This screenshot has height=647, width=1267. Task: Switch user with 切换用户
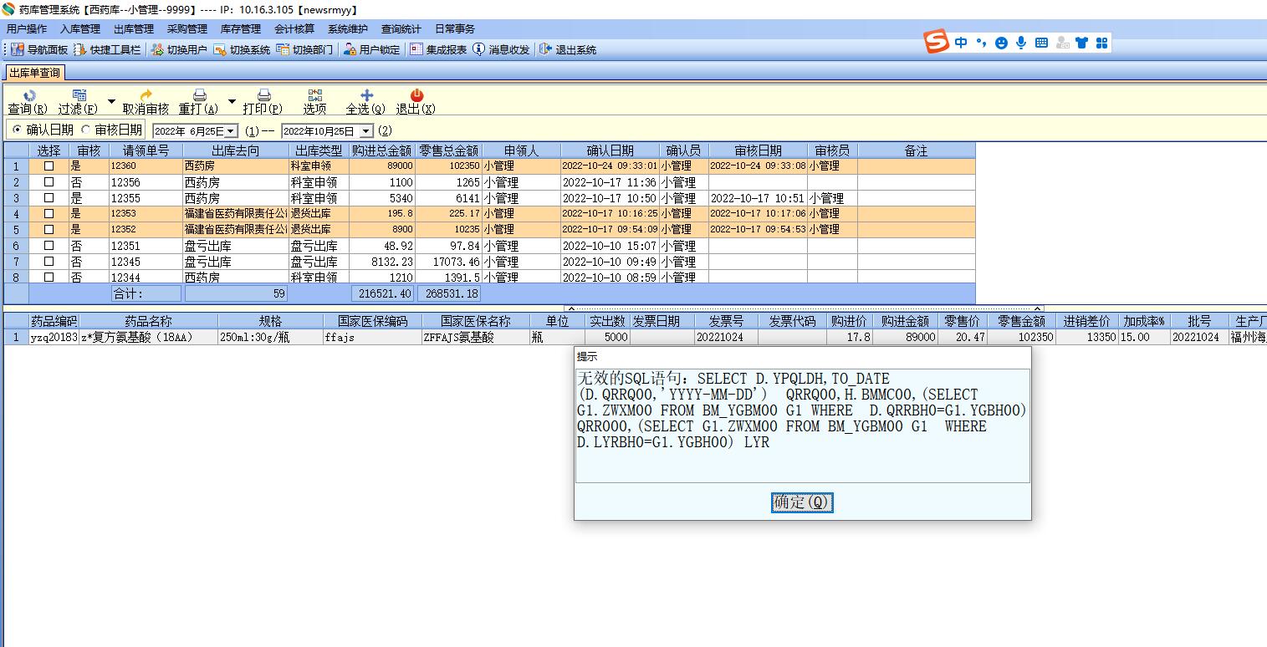click(x=179, y=49)
